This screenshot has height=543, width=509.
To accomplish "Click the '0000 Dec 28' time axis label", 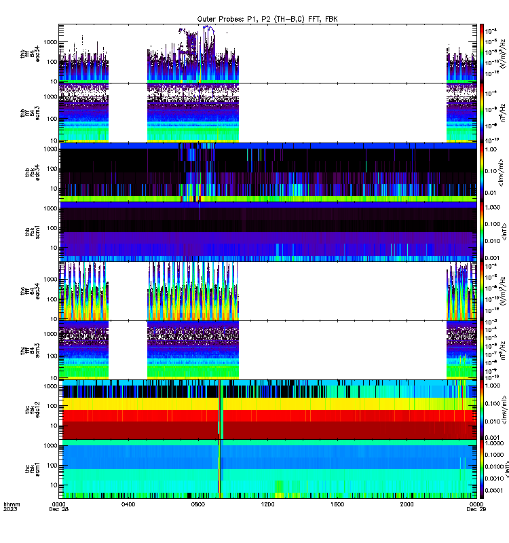I will (58, 506).
